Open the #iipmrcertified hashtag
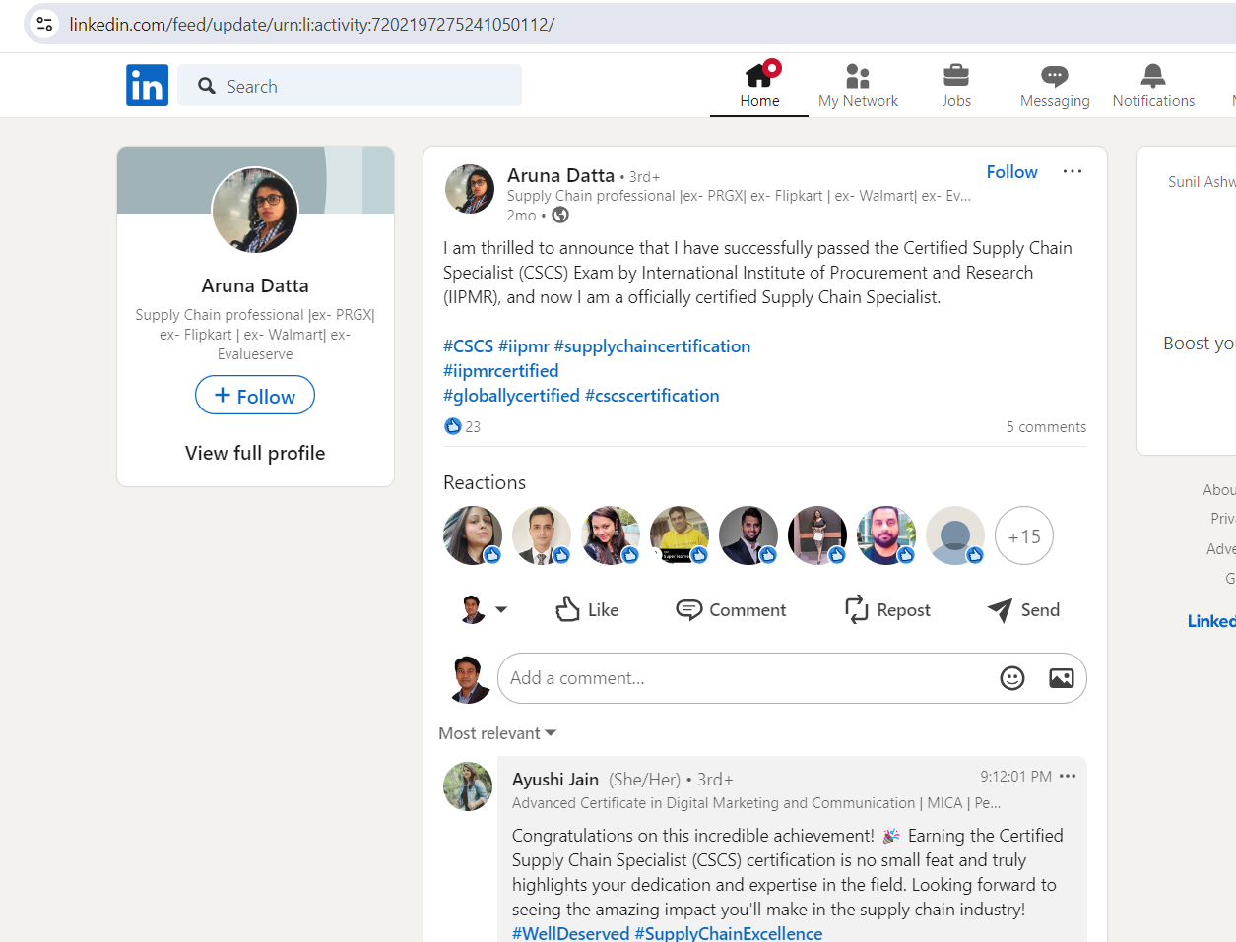This screenshot has width=1236, height=942. click(501, 371)
